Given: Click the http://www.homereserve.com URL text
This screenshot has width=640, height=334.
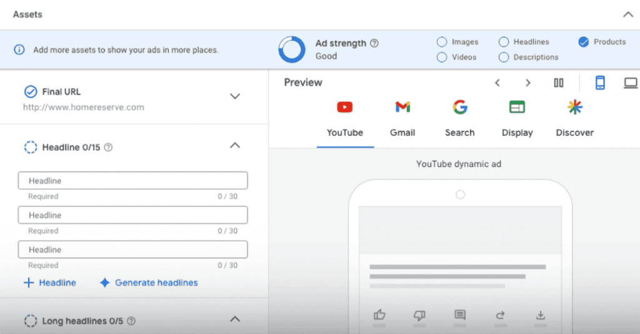Looking at the screenshot, I should [x=83, y=108].
